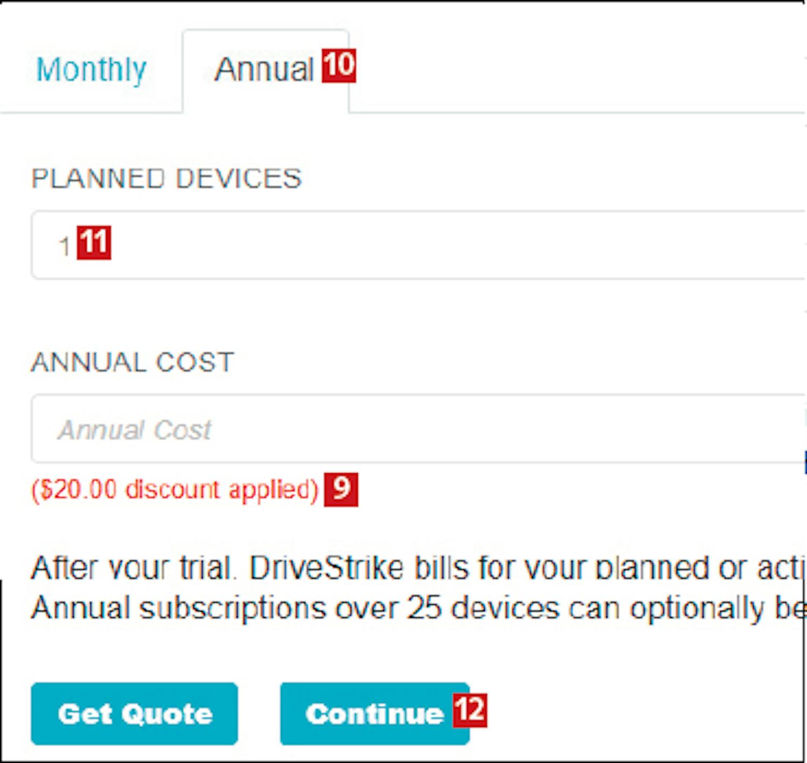The image size is (807, 763).
Task: Click the ANNUAL COST heading label
Action: pyautogui.click(x=132, y=362)
